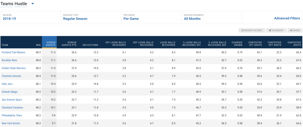Open the Brooklyn Nets team link
The width and height of the screenshot is (303, 127).
pos(9,60)
